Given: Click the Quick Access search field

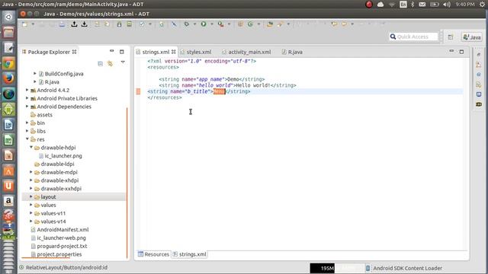Looking at the screenshot, I should [x=413, y=37].
